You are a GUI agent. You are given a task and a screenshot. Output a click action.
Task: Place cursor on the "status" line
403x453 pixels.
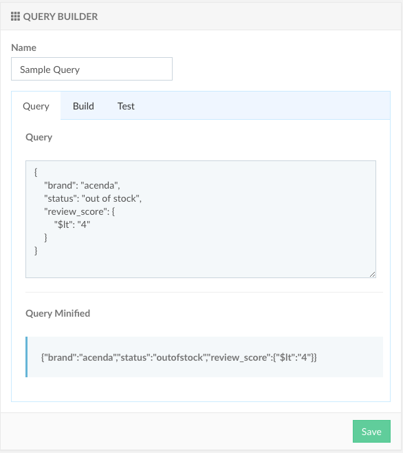93,198
